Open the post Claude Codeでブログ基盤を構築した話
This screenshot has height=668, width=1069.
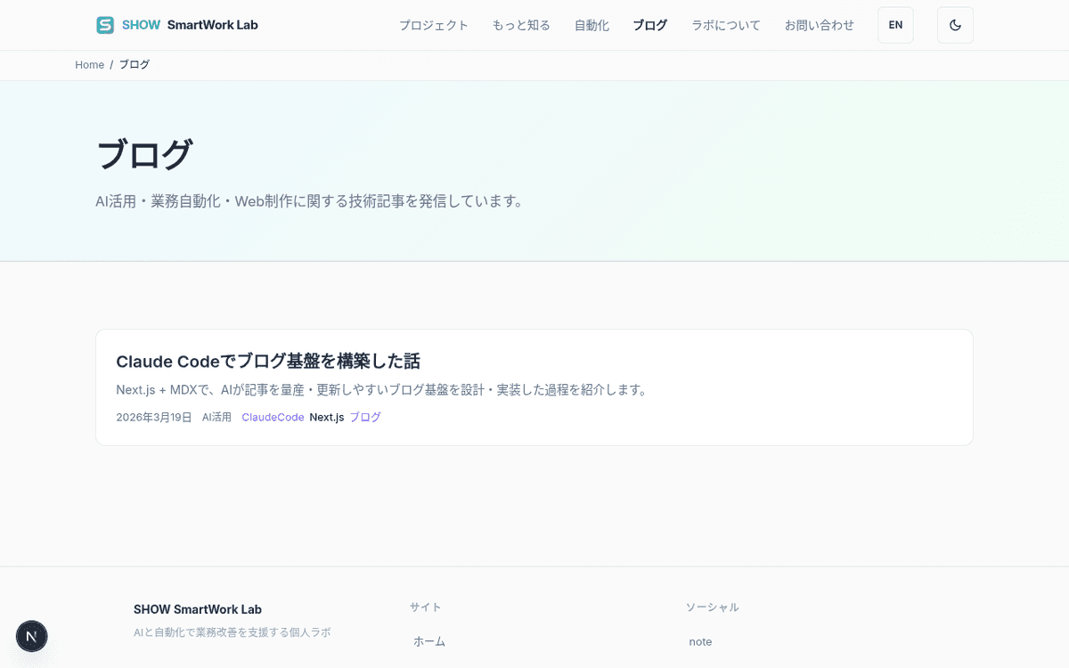[x=268, y=362]
